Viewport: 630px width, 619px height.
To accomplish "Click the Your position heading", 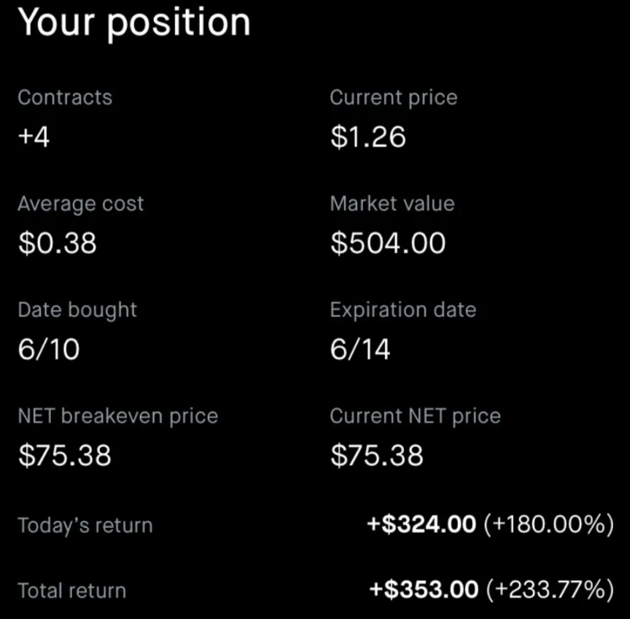I will click(x=134, y=22).
